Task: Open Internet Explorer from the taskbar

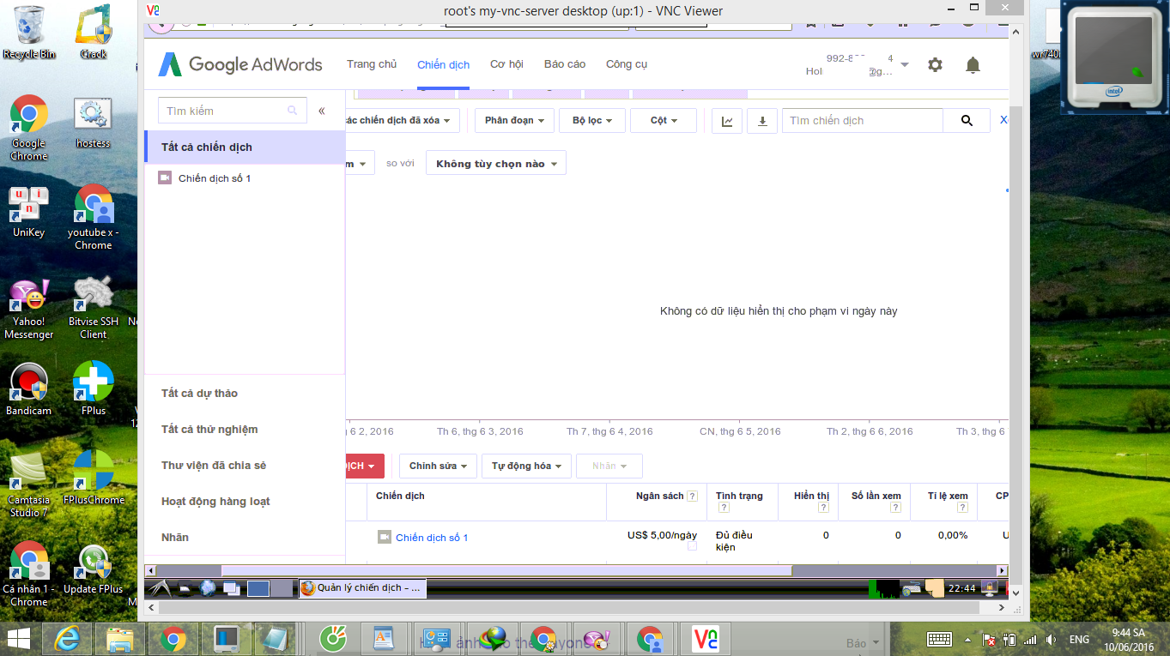Action: pos(67,639)
